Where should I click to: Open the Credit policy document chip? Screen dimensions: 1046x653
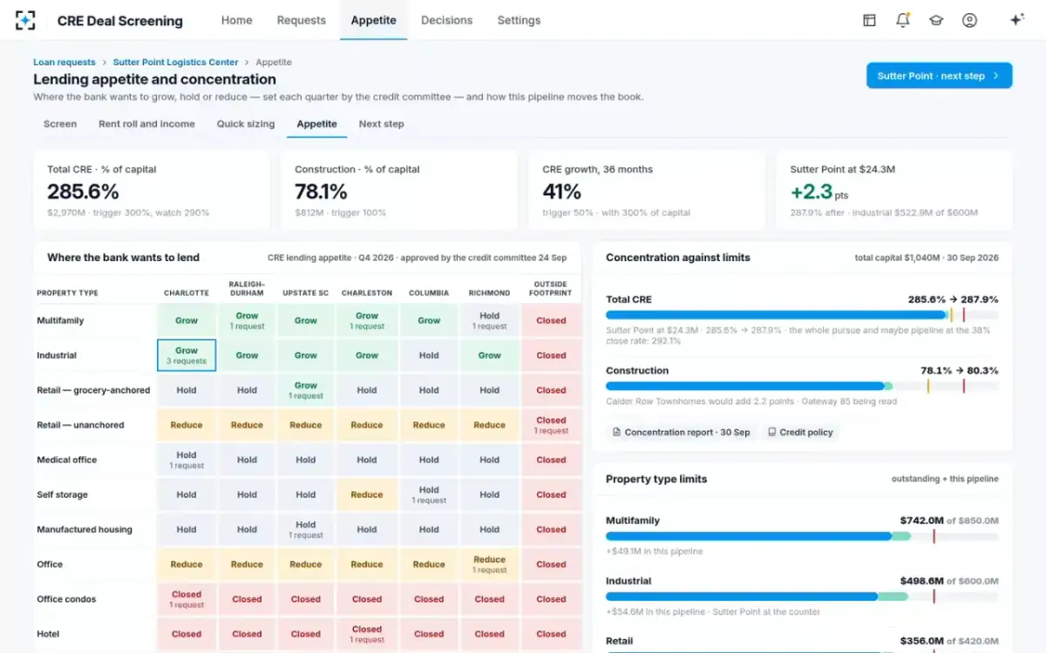[x=800, y=432]
